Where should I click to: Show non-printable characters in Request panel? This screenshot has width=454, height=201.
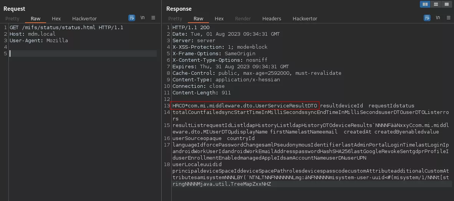coord(142,18)
